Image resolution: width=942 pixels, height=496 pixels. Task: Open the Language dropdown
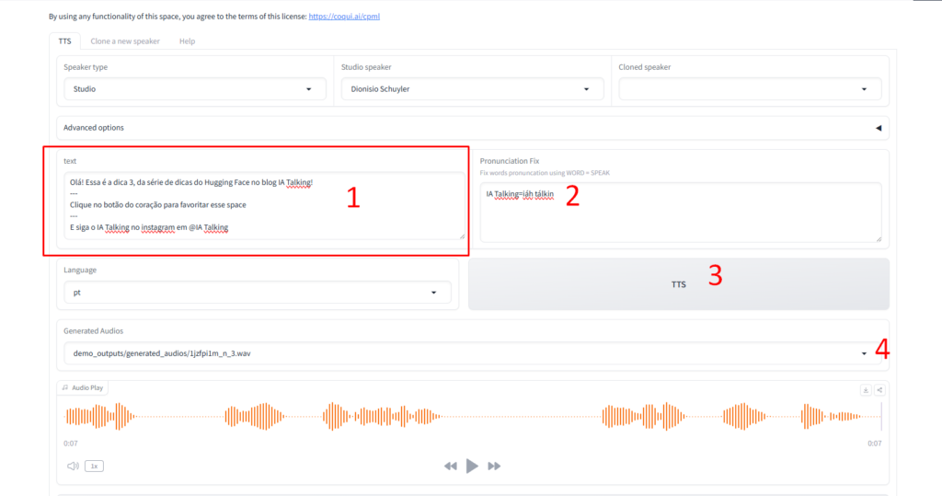(257, 293)
